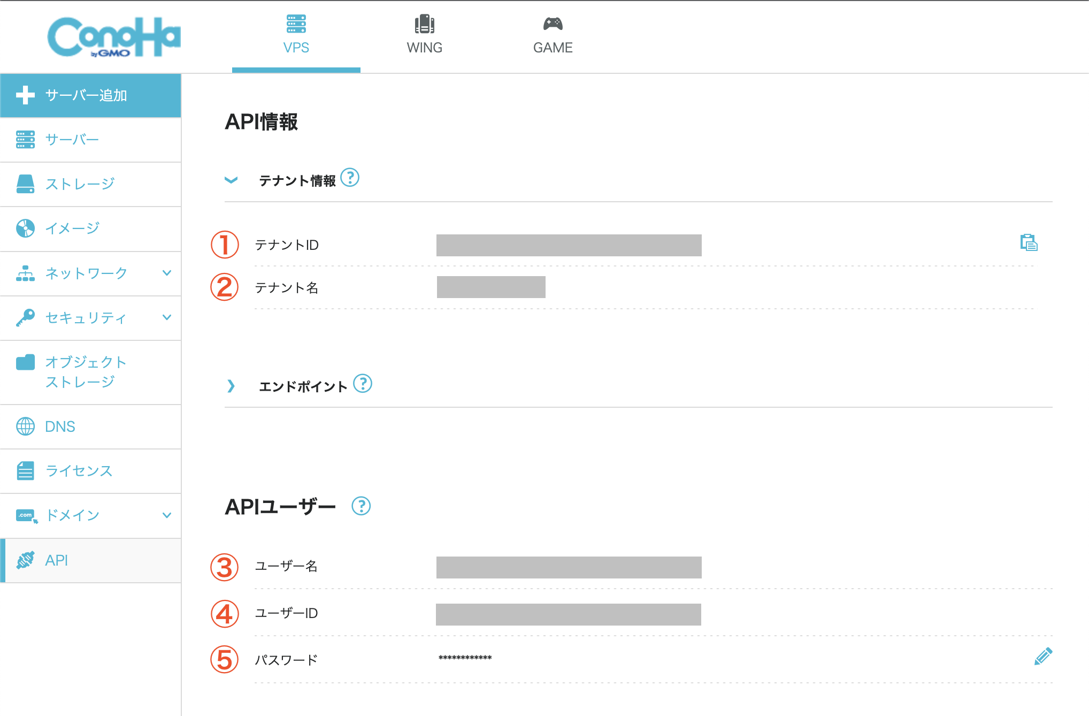Click the GAME controller icon
Viewport: 1089px width, 716px height.
point(553,24)
